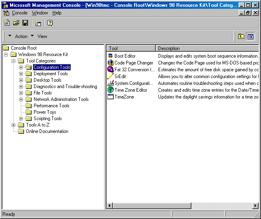Expand the Network Administration Tools node
261x219 pixels.
point(21,99)
